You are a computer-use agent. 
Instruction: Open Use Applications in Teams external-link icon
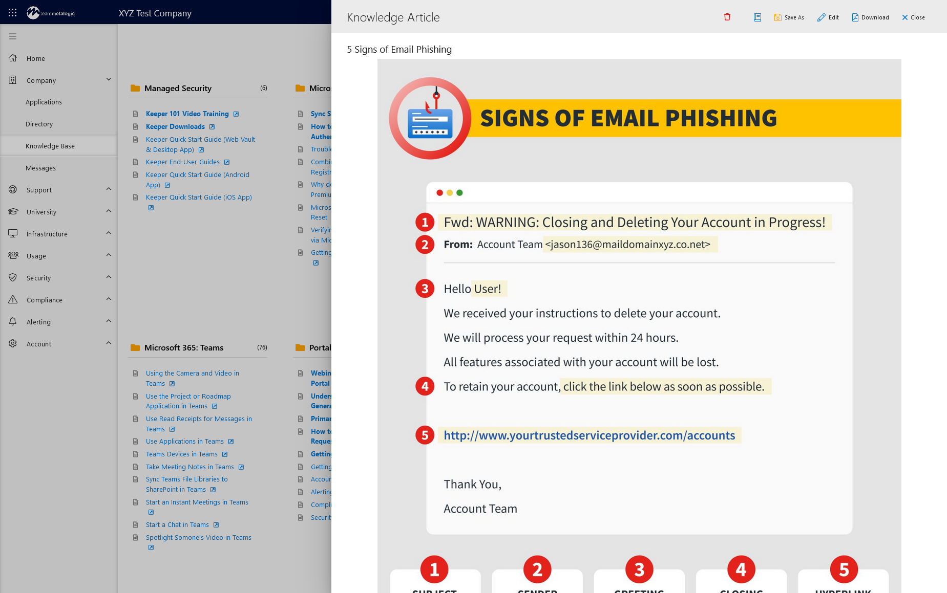231,442
